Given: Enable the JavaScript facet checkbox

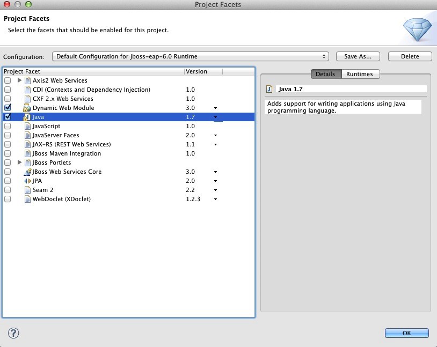Looking at the screenshot, I should [x=8, y=126].
